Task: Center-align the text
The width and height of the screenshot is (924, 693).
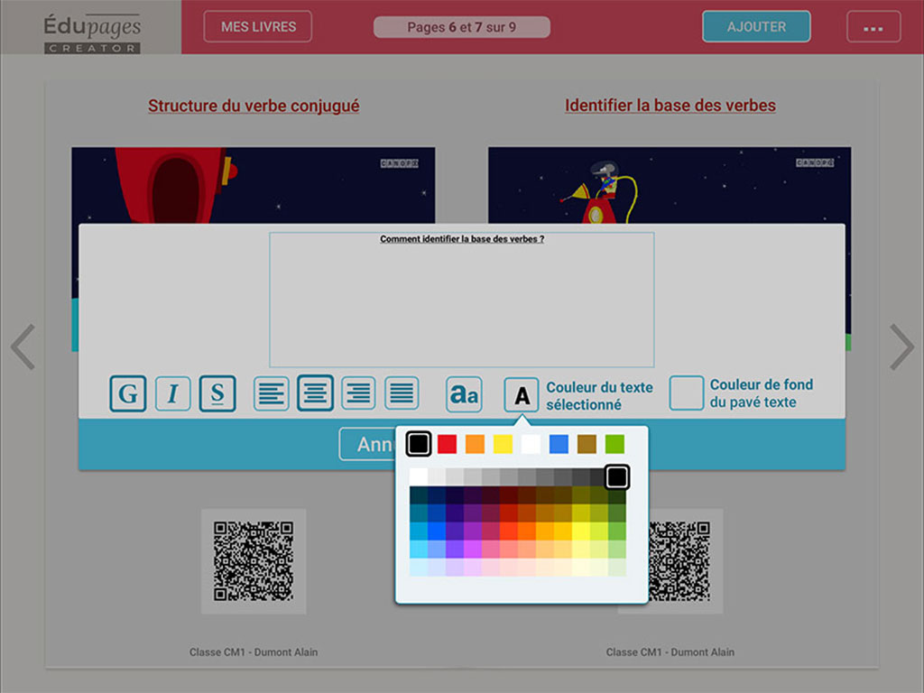Action: pos(315,393)
